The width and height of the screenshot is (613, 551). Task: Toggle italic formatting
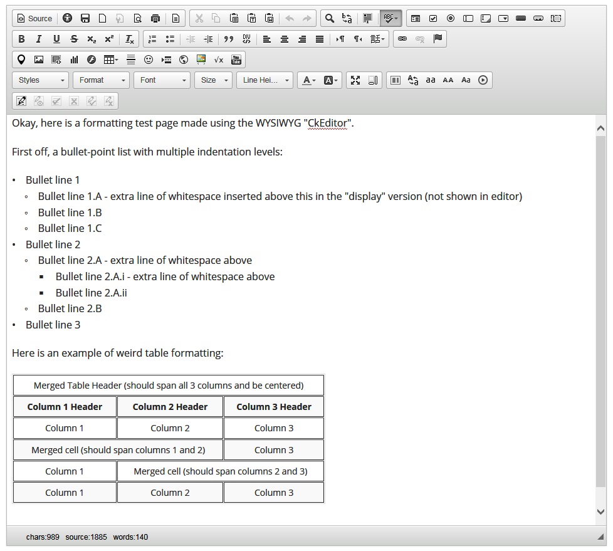39,39
